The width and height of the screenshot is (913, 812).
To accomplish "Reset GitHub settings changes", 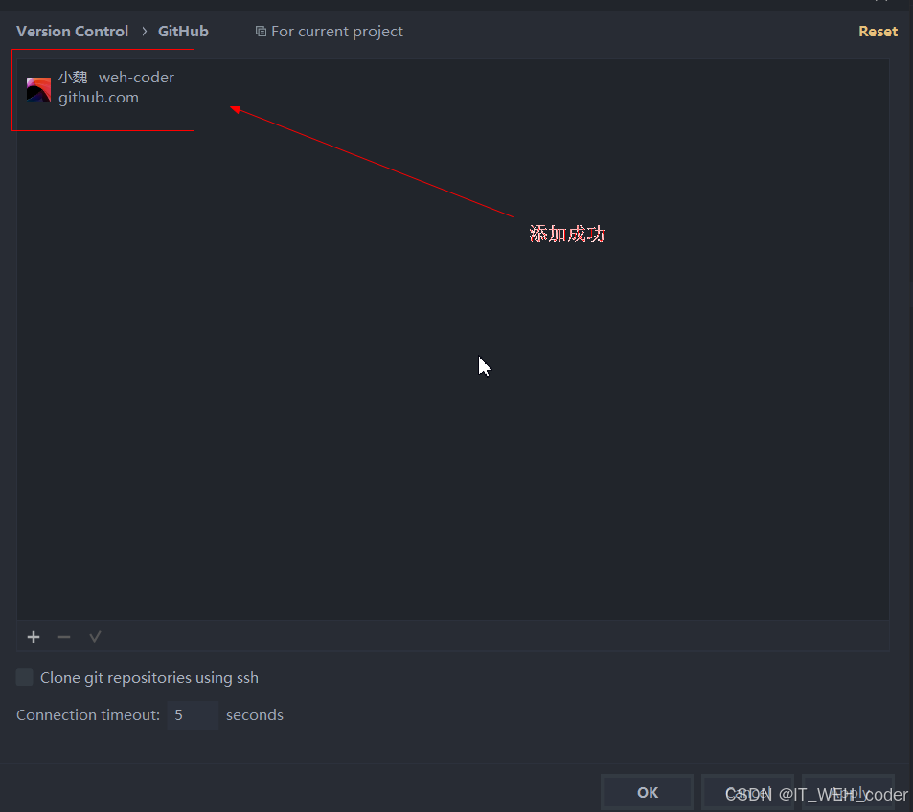I will [x=878, y=32].
